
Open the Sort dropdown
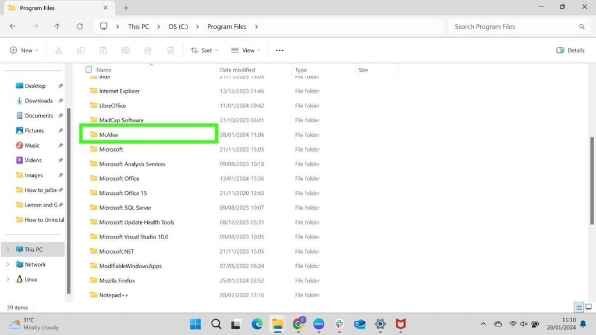click(x=204, y=50)
